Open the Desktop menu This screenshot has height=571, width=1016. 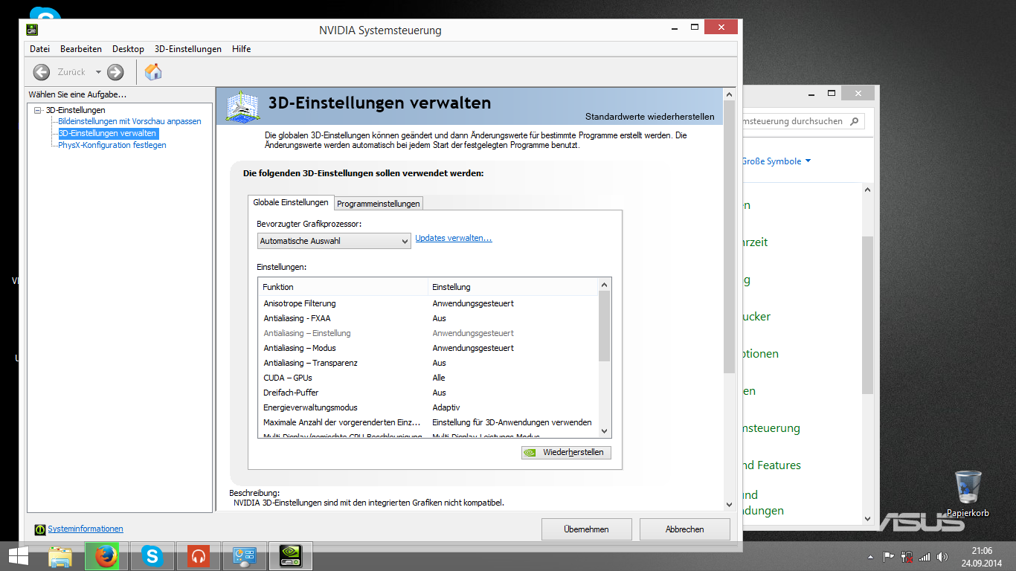[128, 49]
